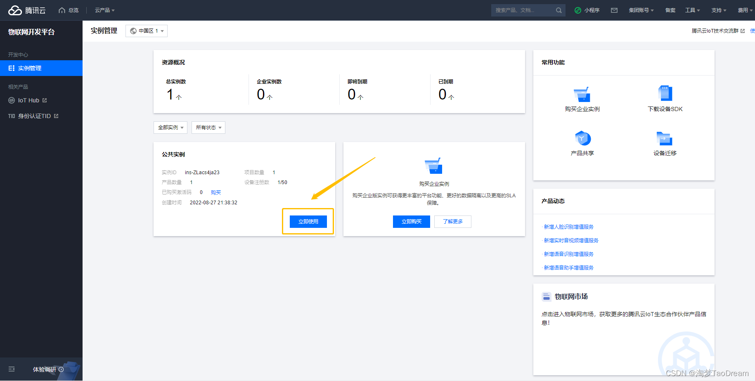Collapse sidebar using the menu icon

coord(12,369)
